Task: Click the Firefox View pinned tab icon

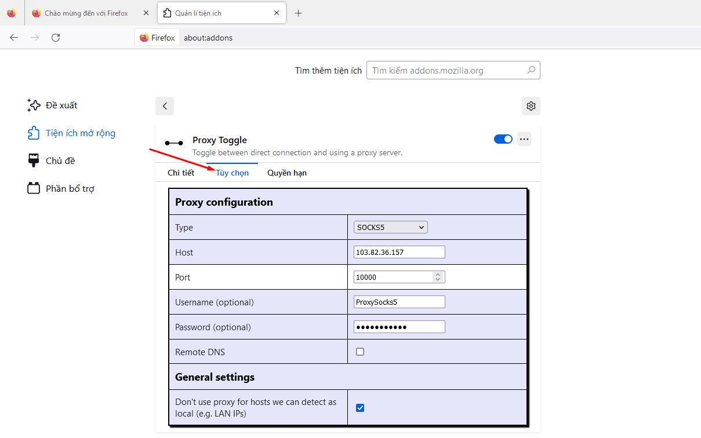Action: click(x=12, y=13)
